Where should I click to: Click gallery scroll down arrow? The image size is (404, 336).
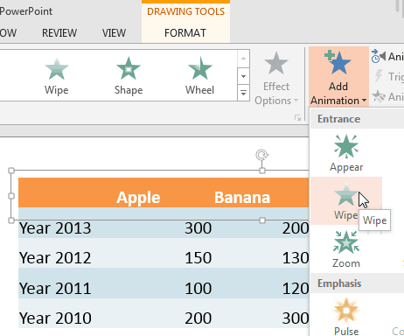tap(244, 76)
